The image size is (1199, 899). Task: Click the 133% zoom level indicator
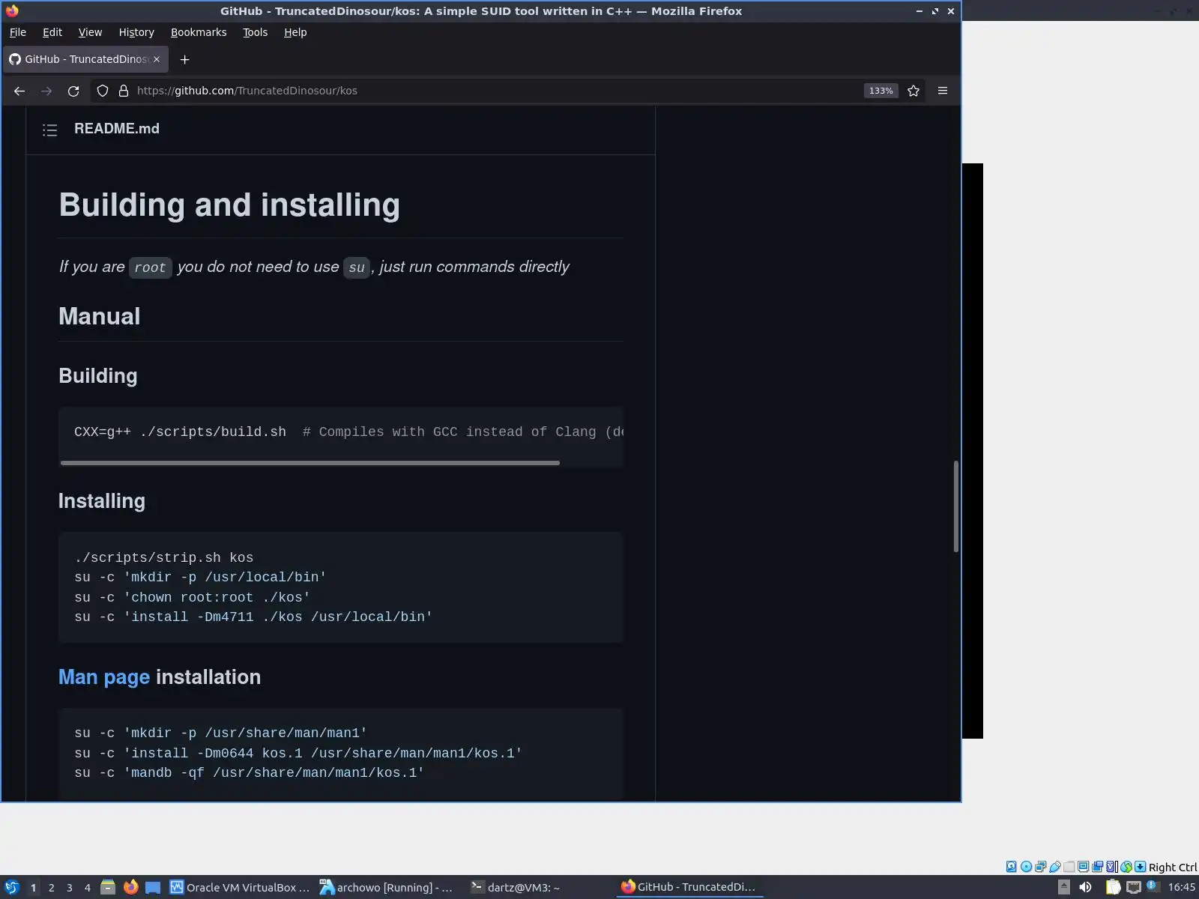tap(881, 91)
